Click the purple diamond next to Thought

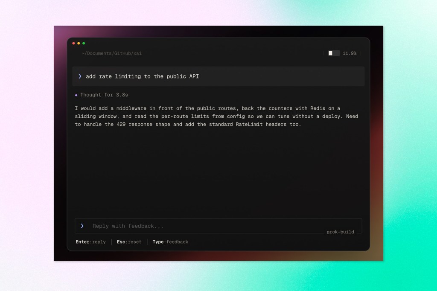pyautogui.click(x=76, y=95)
